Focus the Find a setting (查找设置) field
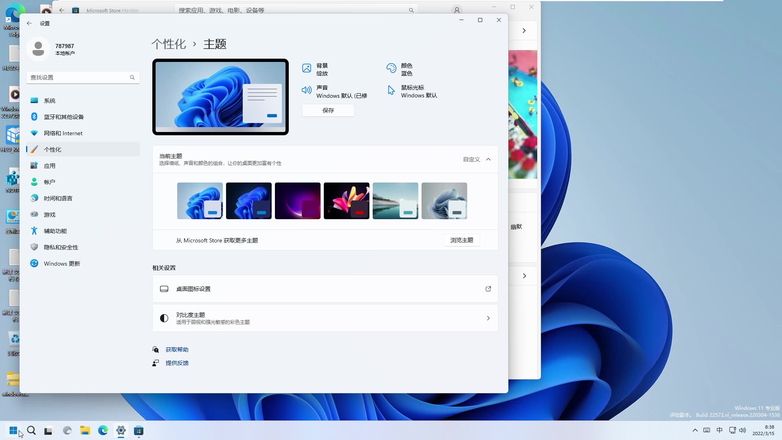Screen dimensions: 782x440 point(83,77)
